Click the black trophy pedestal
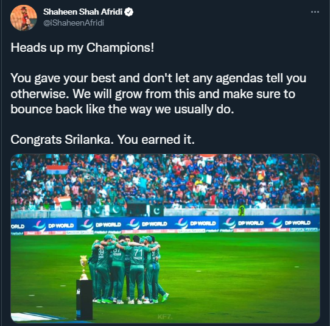 (85, 300)
